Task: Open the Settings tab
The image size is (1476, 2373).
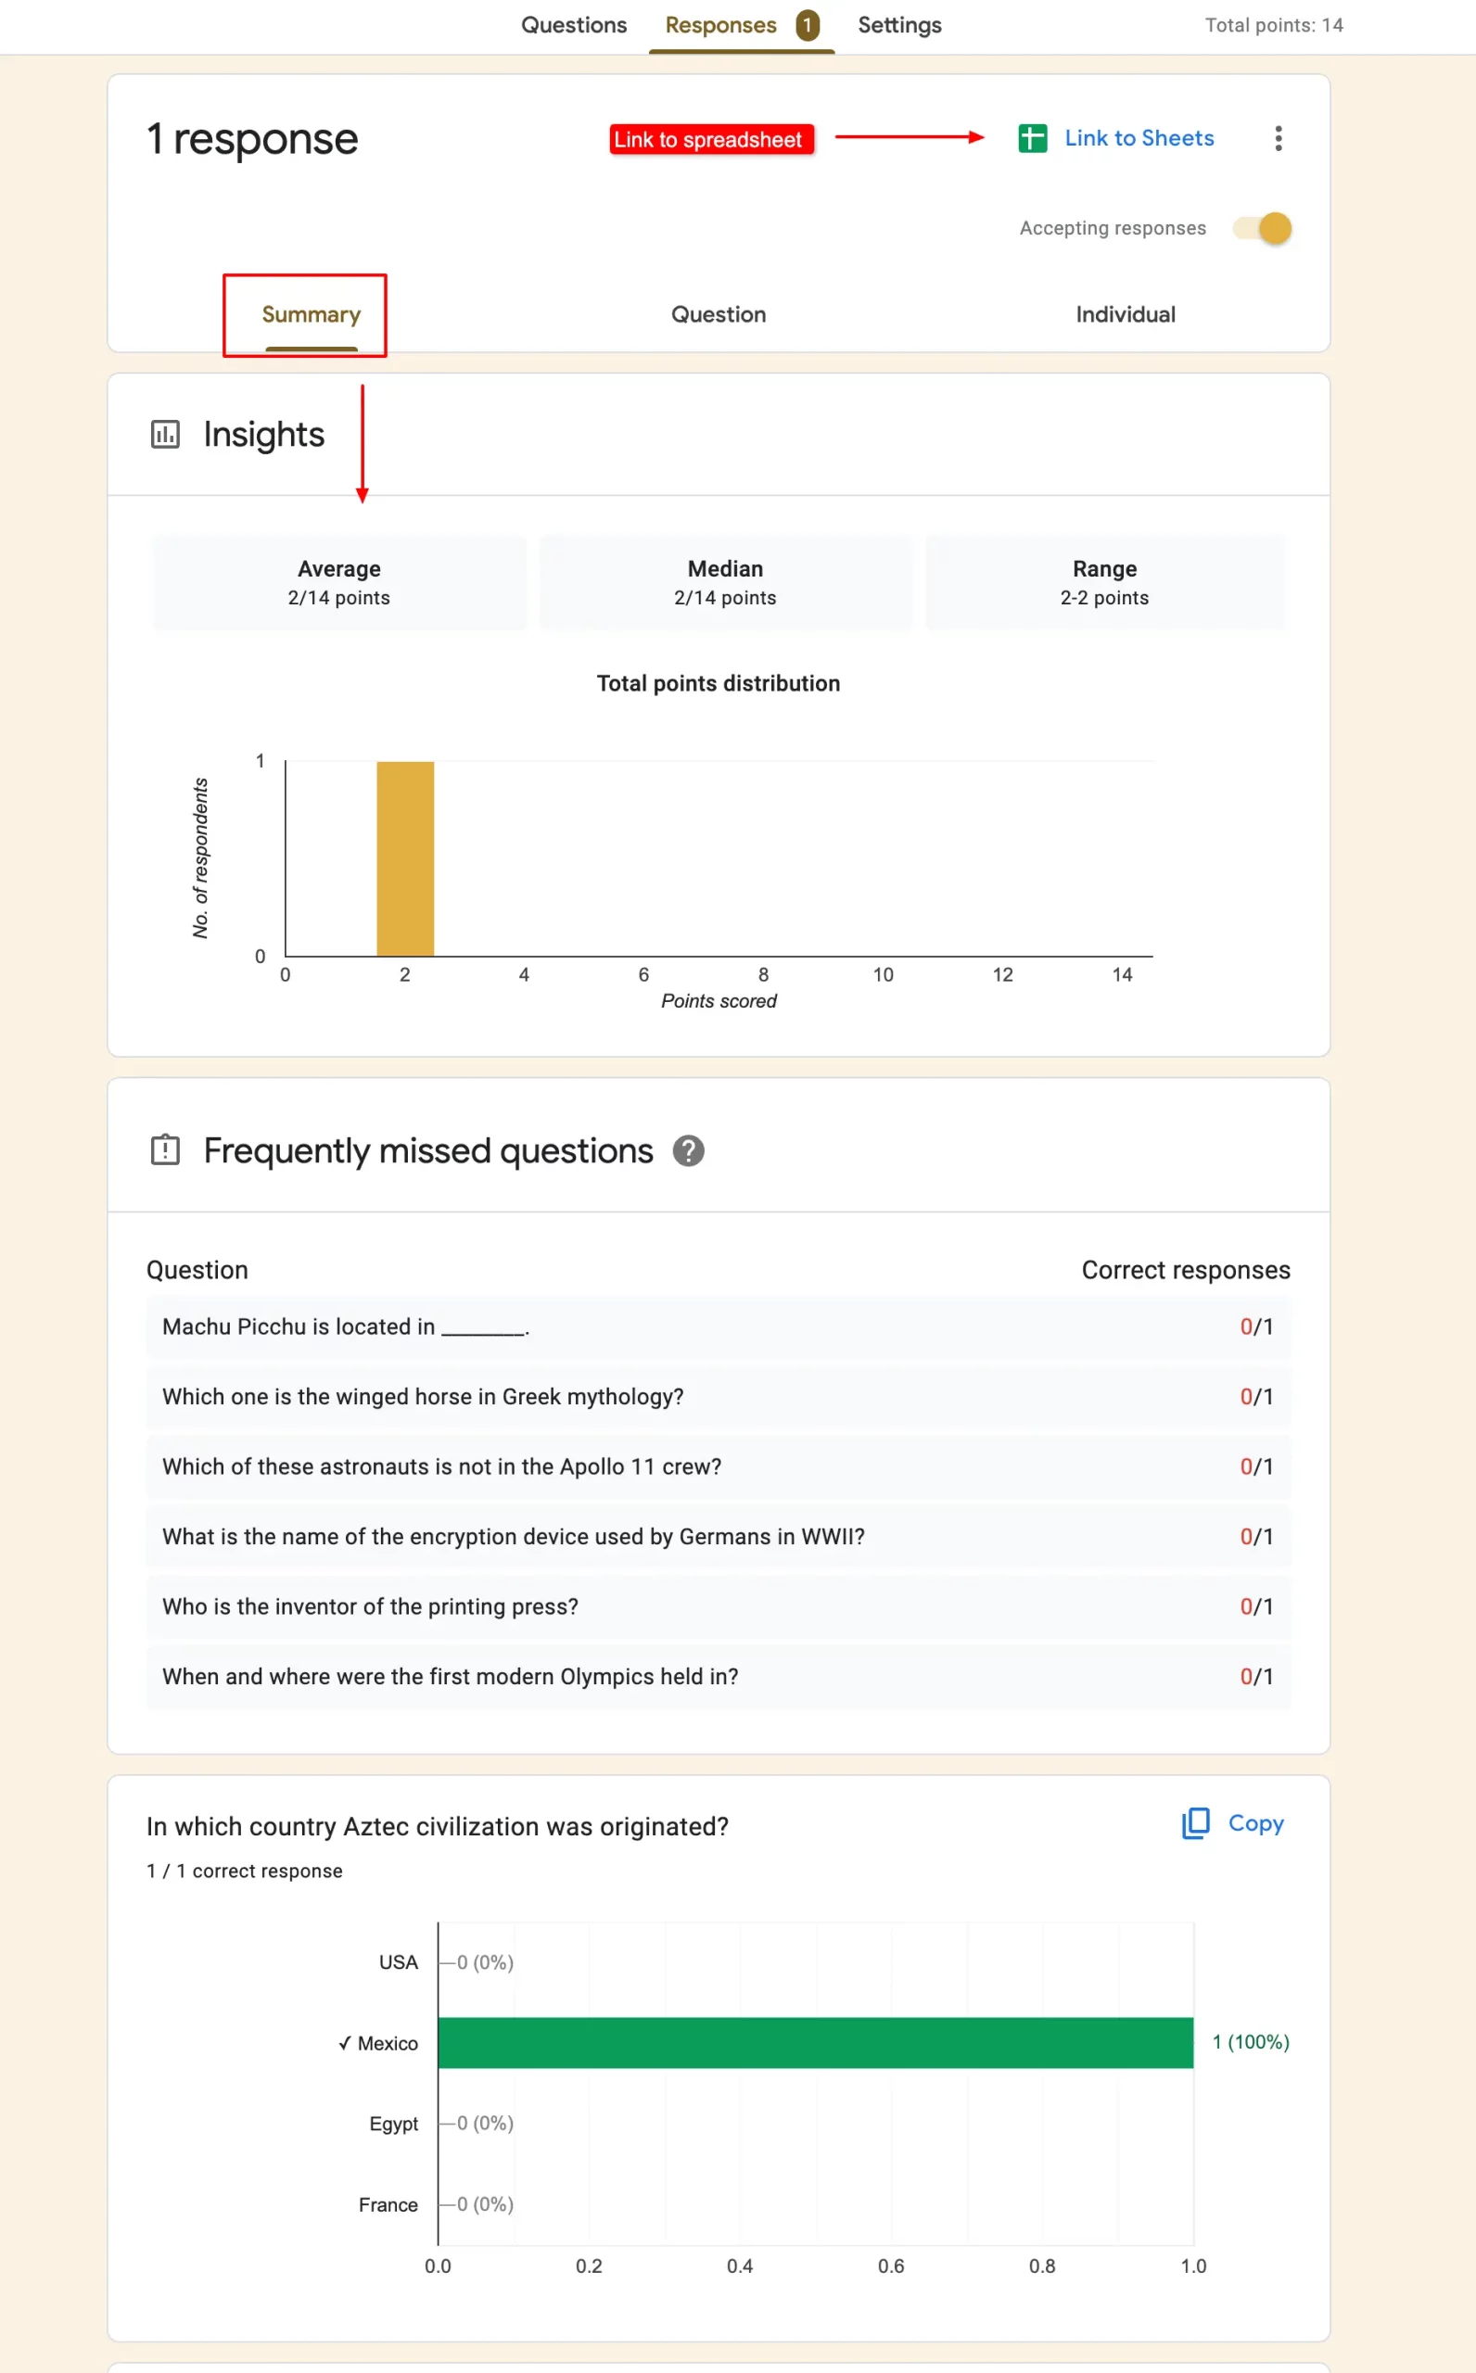Action: (x=899, y=24)
